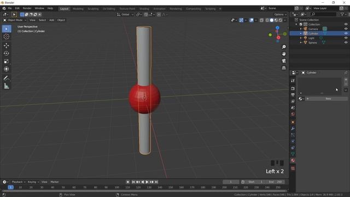Viewport: 350px width, 197px height.
Task: Toggle the camera view icon
Action: pos(284,61)
